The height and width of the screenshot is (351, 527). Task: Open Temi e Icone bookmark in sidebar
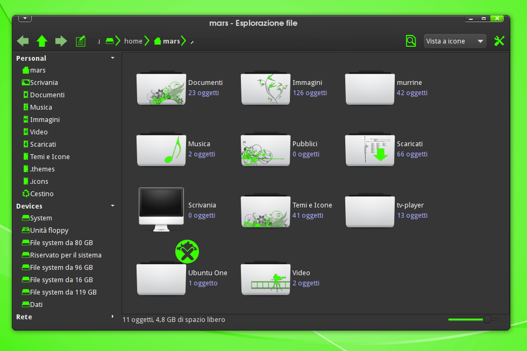[x=46, y=157]
